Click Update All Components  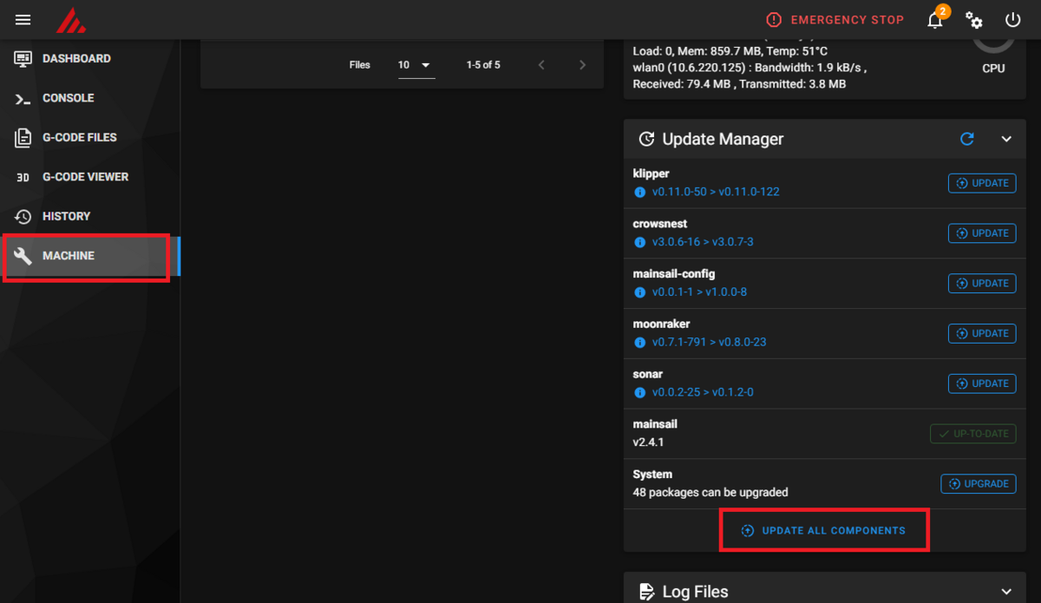[824, 530]
